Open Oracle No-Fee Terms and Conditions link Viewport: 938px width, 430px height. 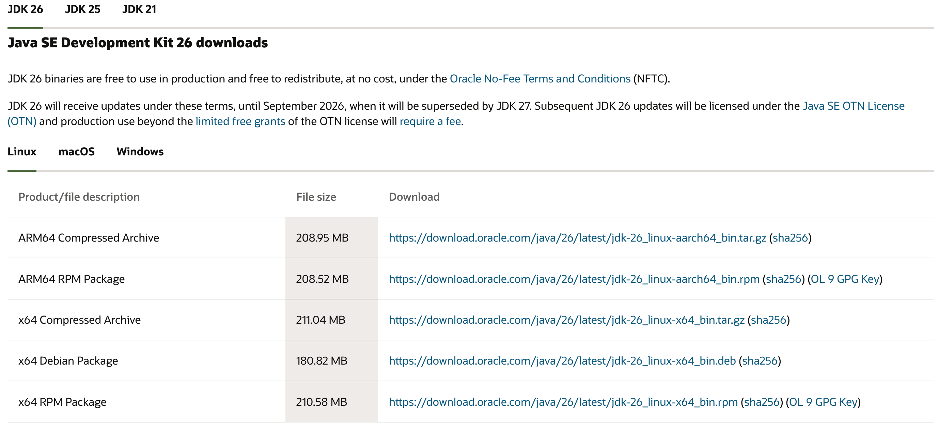click(540, 79)
